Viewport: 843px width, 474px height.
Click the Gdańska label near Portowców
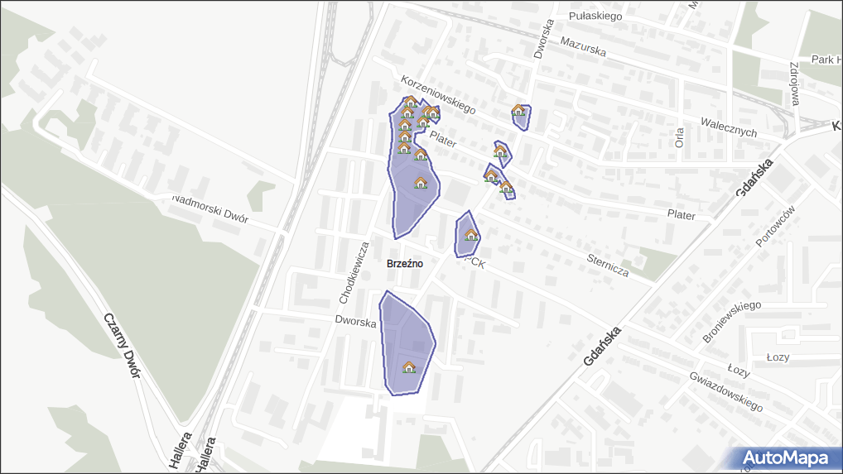(754, 177)
